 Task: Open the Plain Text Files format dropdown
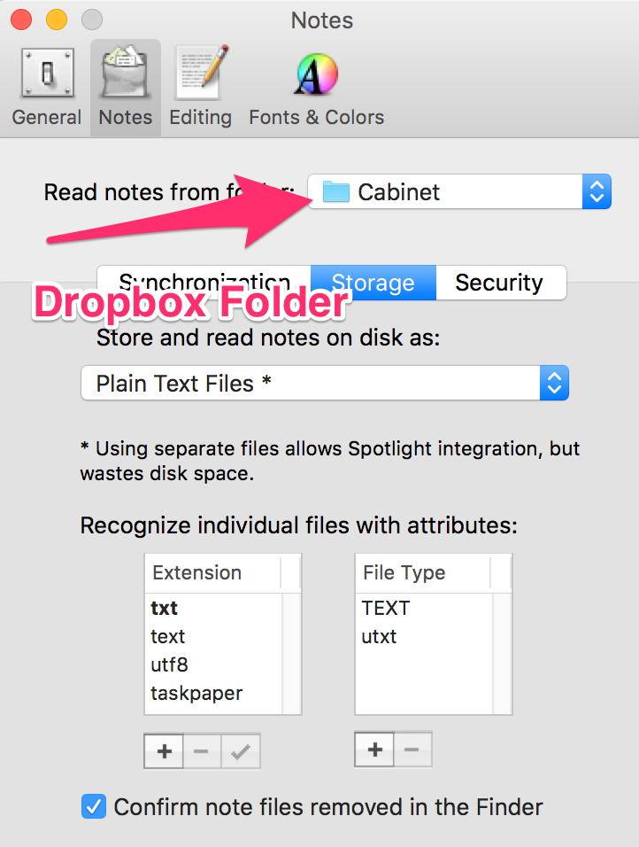click(x=325, y=383)
